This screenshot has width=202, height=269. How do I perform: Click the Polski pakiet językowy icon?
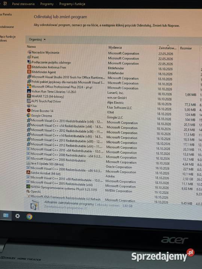(x=29, y=81)
